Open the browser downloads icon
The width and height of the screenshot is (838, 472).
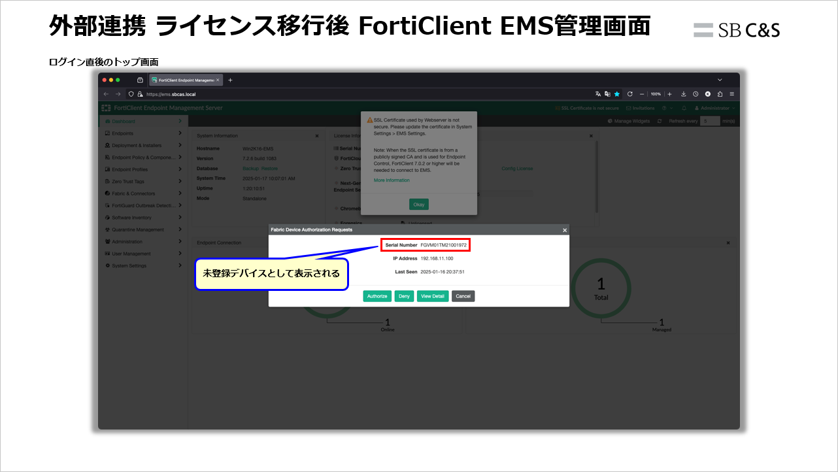(x=683, y=94)
